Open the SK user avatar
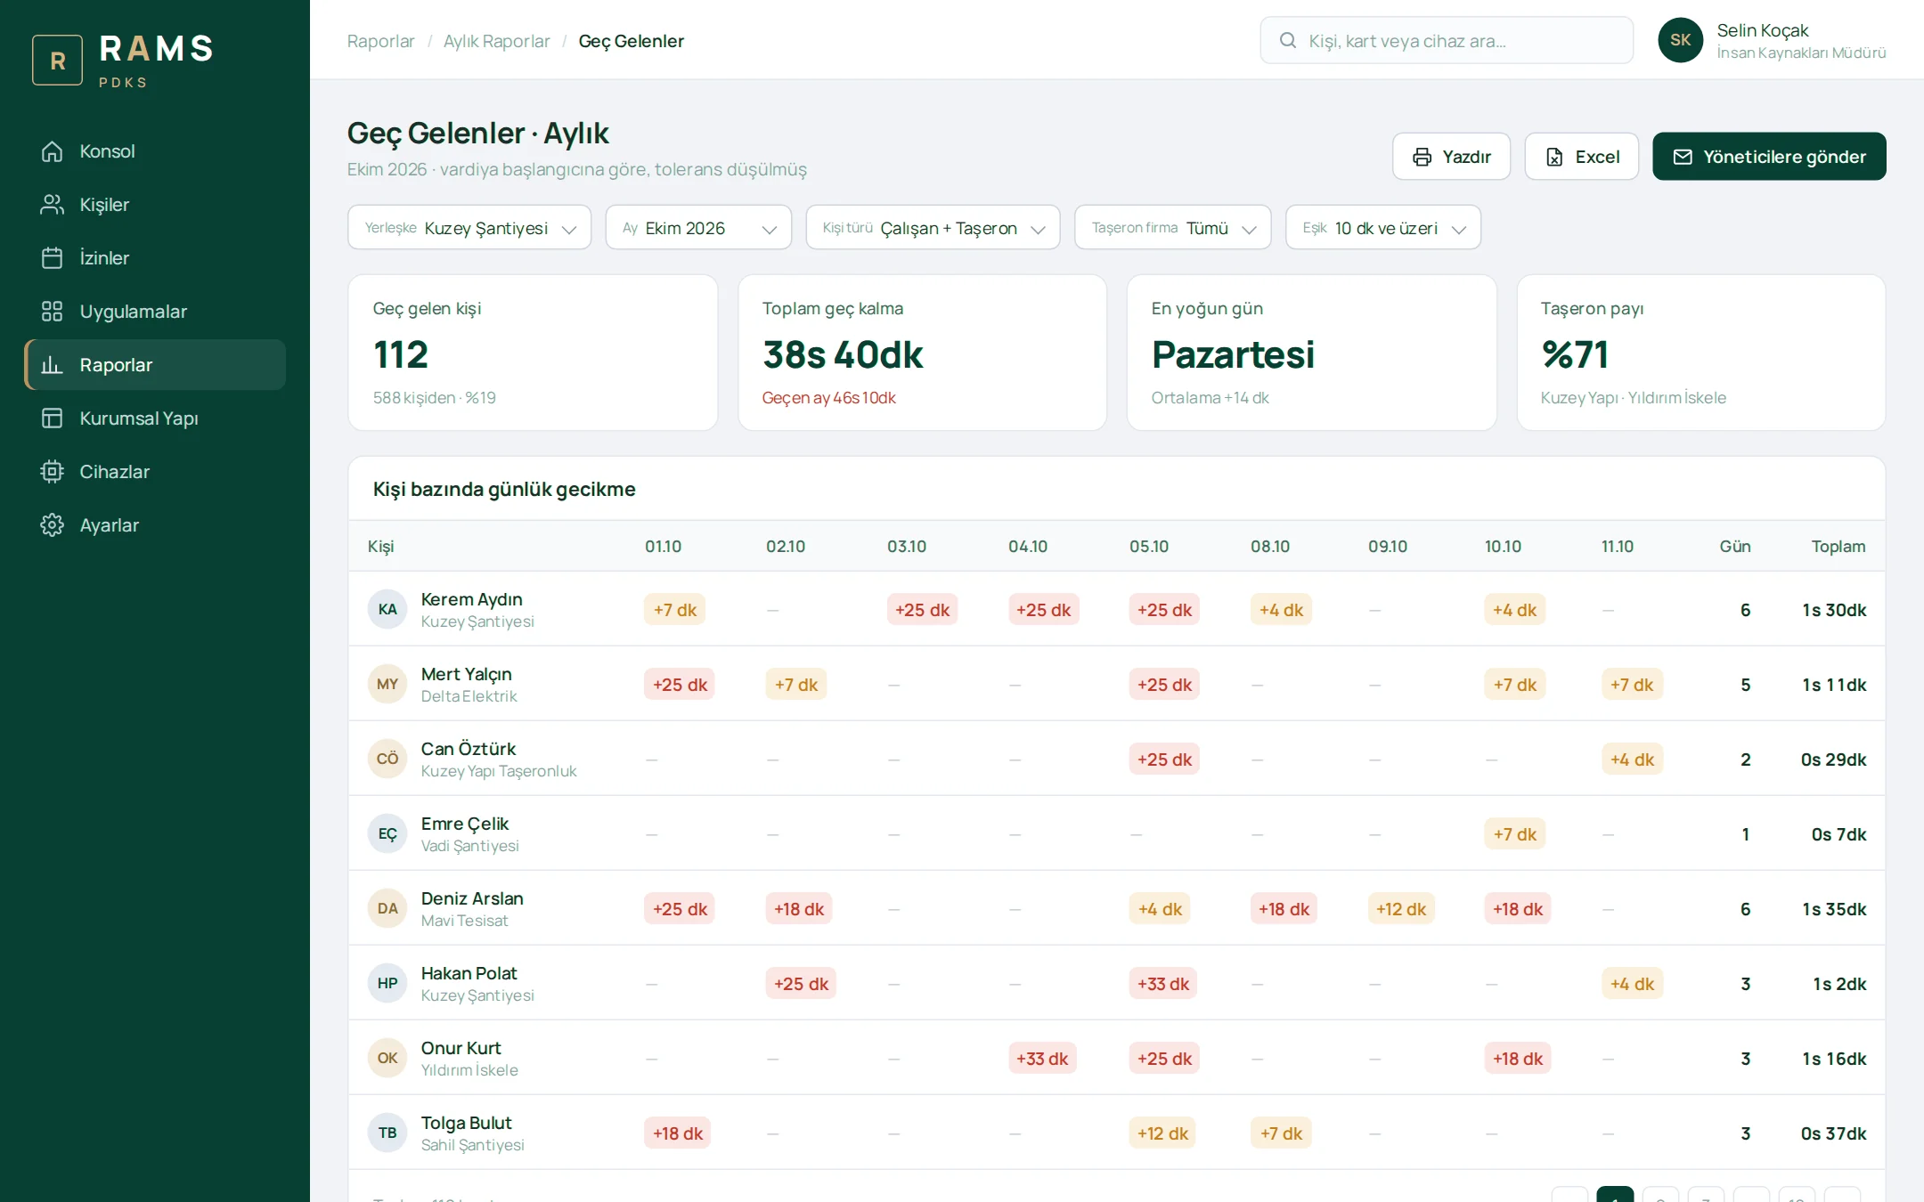The height and width of the screenshot is (1202, 1924). [1680, 40]
